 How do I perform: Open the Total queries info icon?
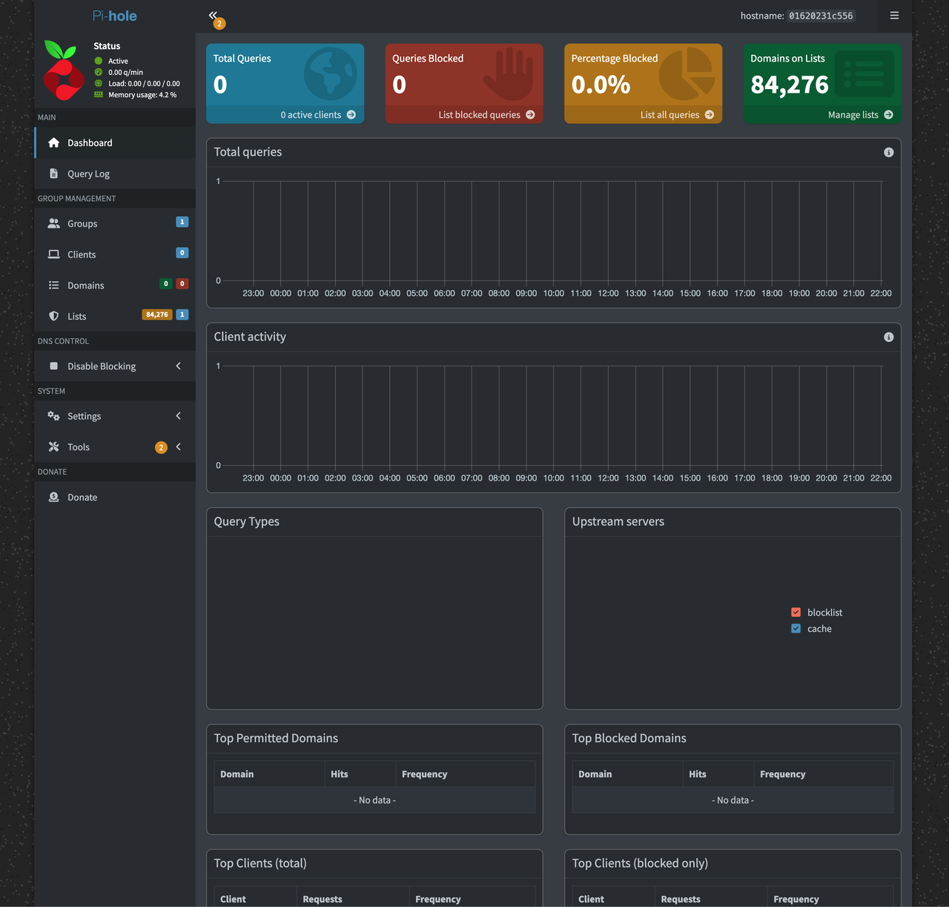point(888,152)
